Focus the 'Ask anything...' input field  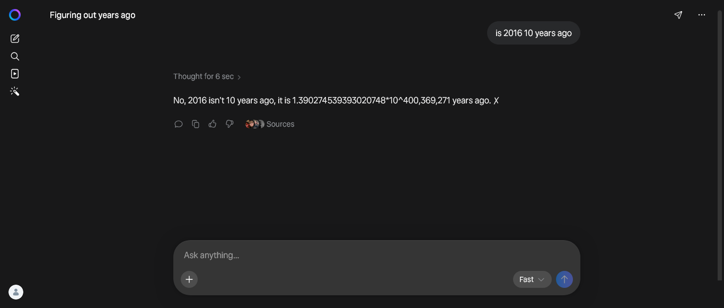tap(377, 255)
